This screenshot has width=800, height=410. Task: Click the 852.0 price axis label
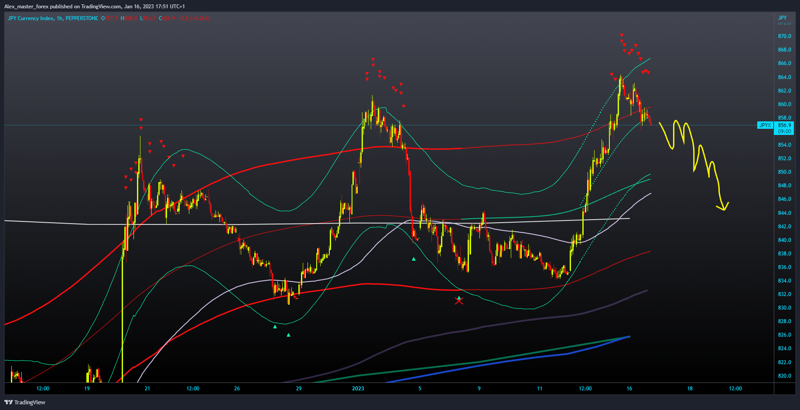784,158
